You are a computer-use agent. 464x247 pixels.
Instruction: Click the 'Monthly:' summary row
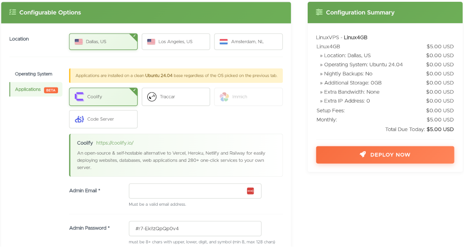(385, 120)
